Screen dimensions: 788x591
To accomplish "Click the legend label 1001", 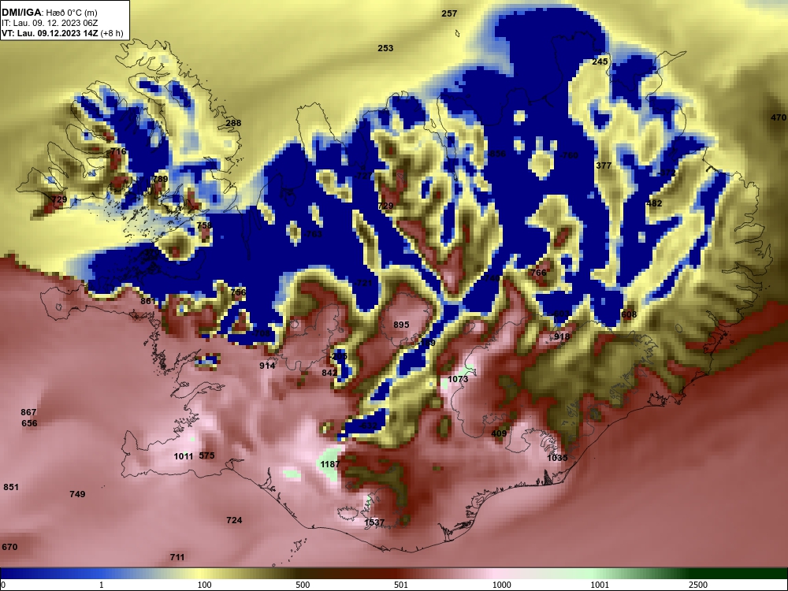I will [600, 585].
